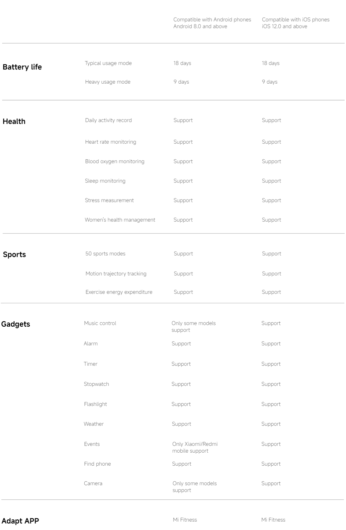Select the Blood oxygen monitoring label
346x530 pixels.
[115, 162]
